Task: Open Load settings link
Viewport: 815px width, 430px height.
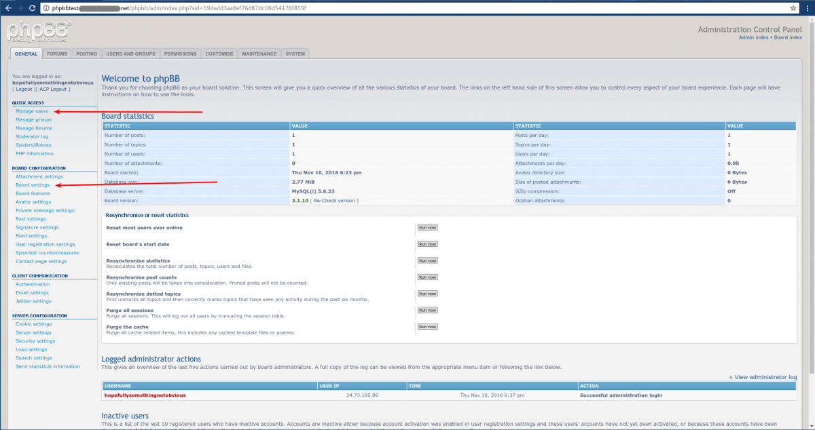Action: tap(31, 350)
